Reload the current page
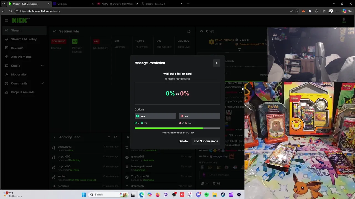The image size is (355, 199). pyautogui.click(x=10, y=11)
